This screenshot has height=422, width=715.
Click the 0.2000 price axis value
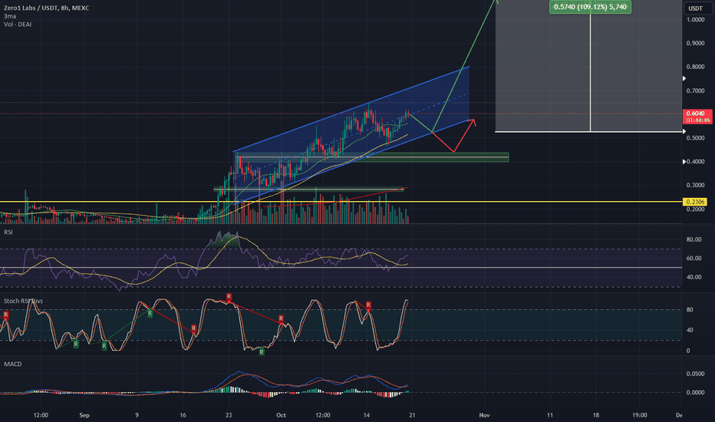[695, 209]
